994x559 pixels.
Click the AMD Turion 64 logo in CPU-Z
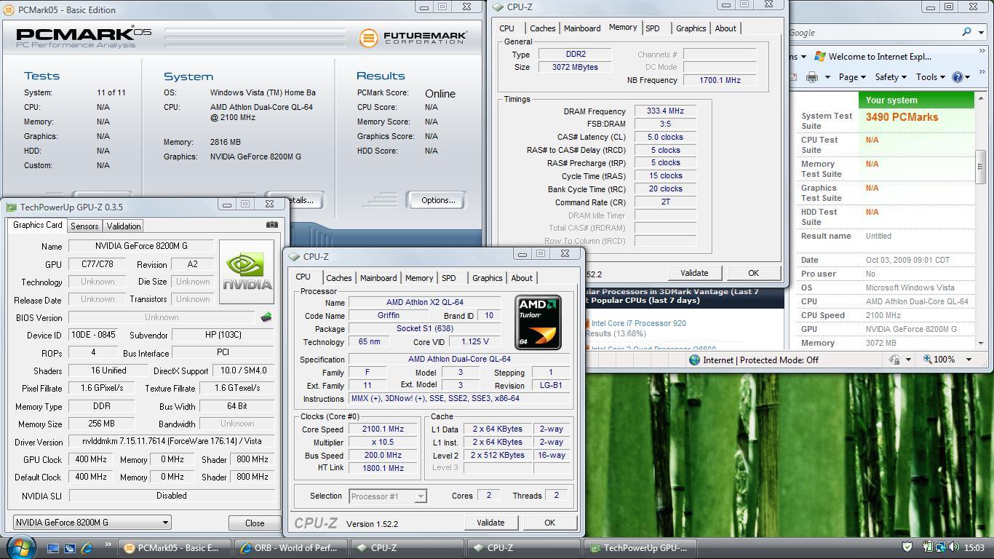coord(538,322)
